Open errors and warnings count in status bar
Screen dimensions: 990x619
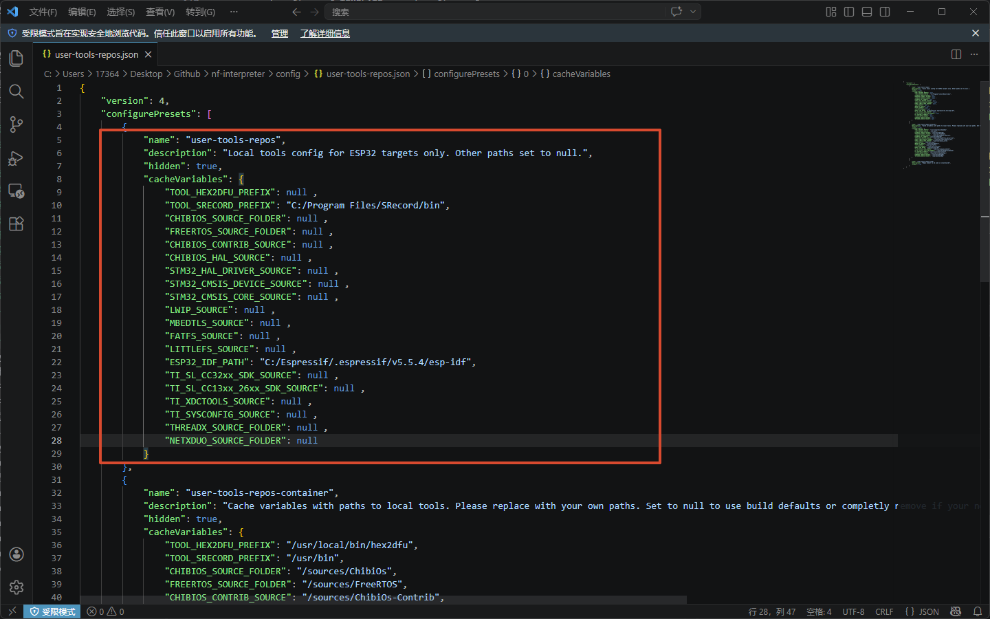pos(106,611)
